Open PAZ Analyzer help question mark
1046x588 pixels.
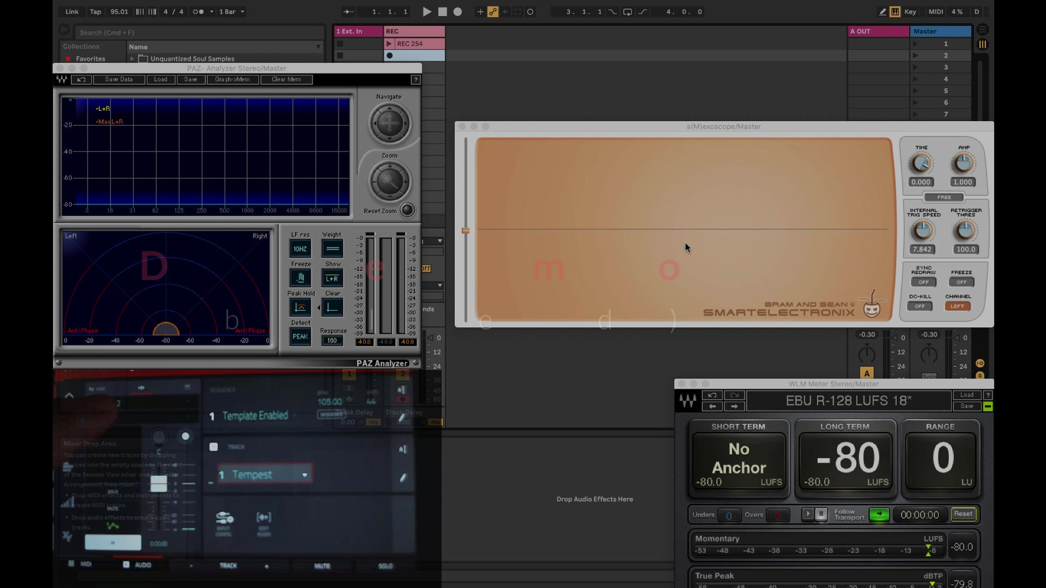(x=415, y=79)
